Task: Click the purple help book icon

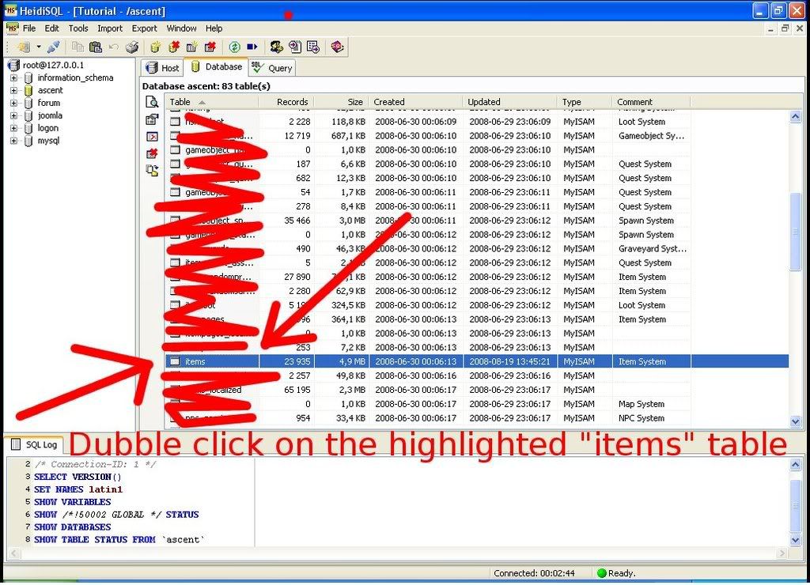Action: (x=337, y=47)
